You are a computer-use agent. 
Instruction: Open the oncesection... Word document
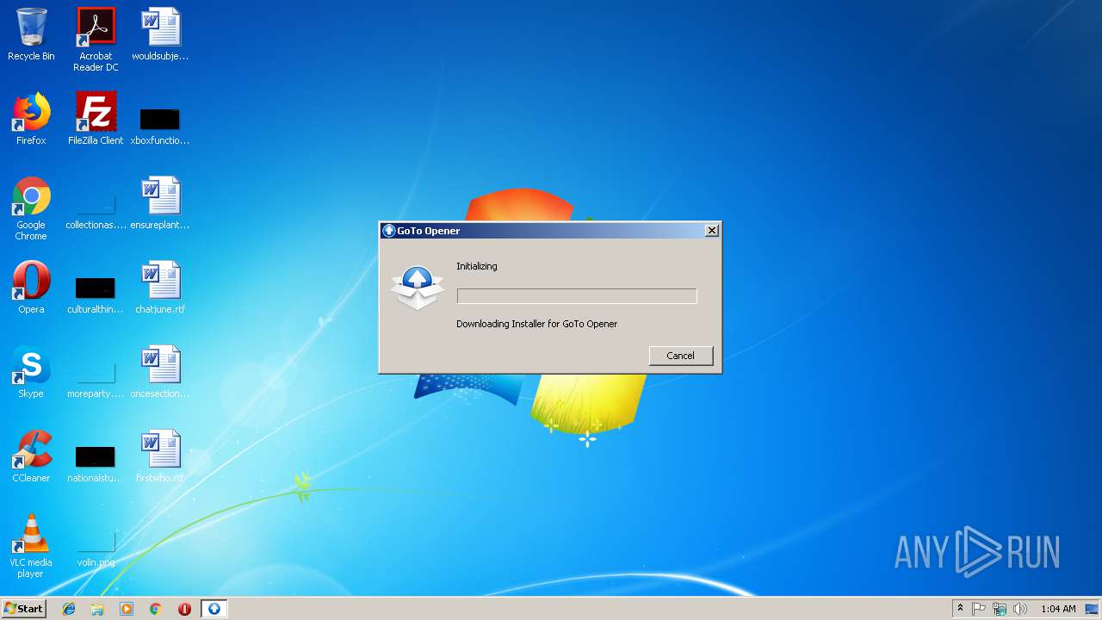(x=160, y=372)
